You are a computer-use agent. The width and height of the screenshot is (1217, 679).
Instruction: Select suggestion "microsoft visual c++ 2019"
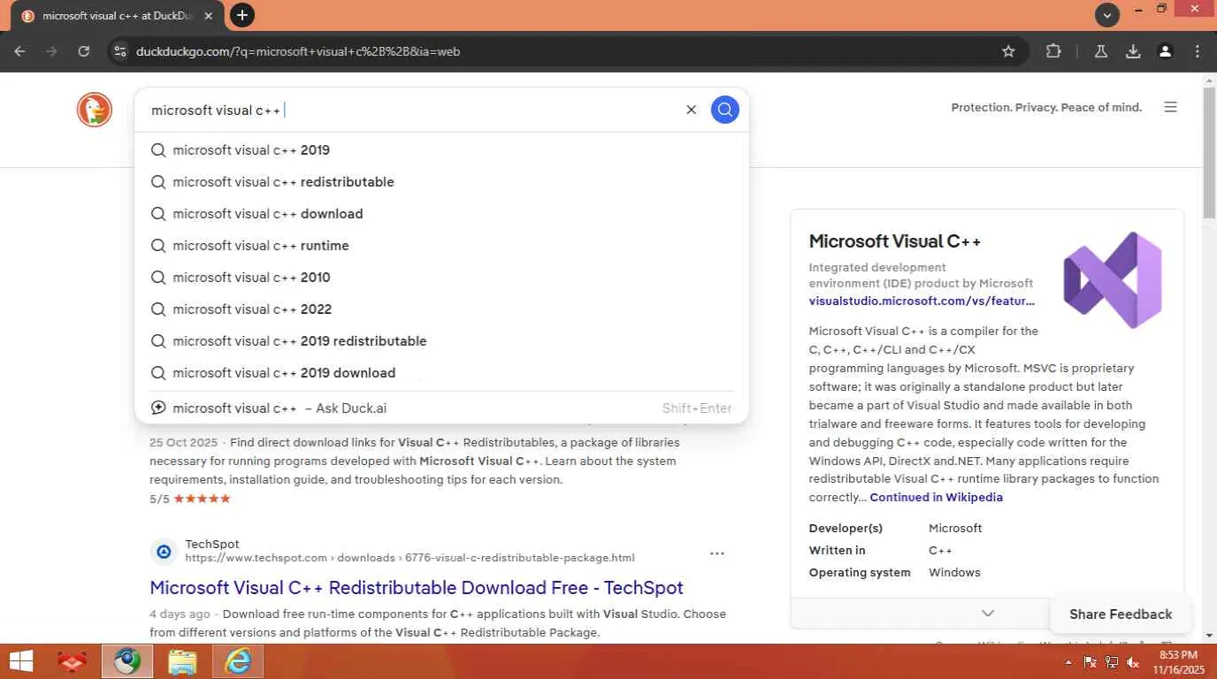(441, 150)
